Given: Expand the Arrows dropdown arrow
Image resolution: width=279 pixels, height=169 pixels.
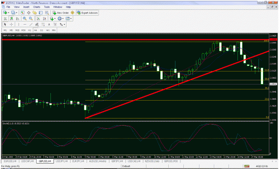Looking at the screenshot, I should [x=64, y=25].
